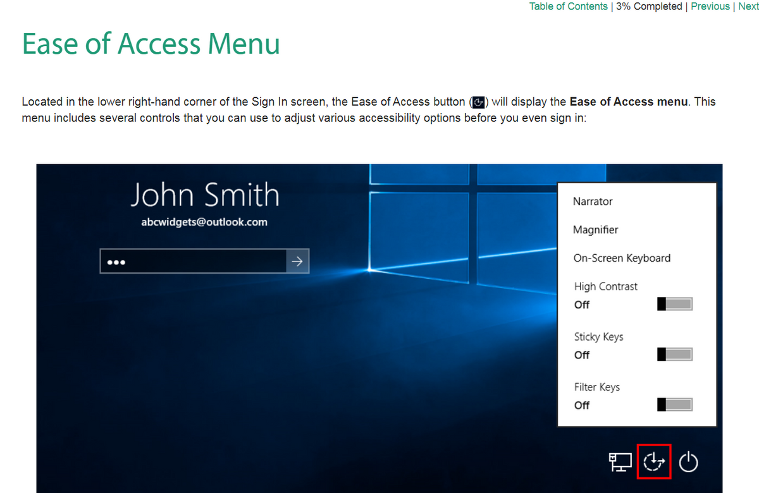
Task: Click the power button icon
Action: pyautogui.click(x=688, y=461)
